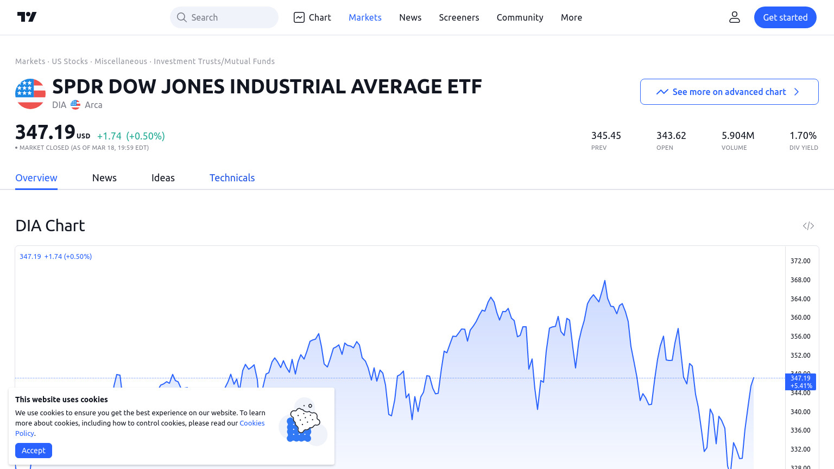Viewport: 834px width, 469px height.
Task: Open the Screeners menu
Action: tap(459, 17)
